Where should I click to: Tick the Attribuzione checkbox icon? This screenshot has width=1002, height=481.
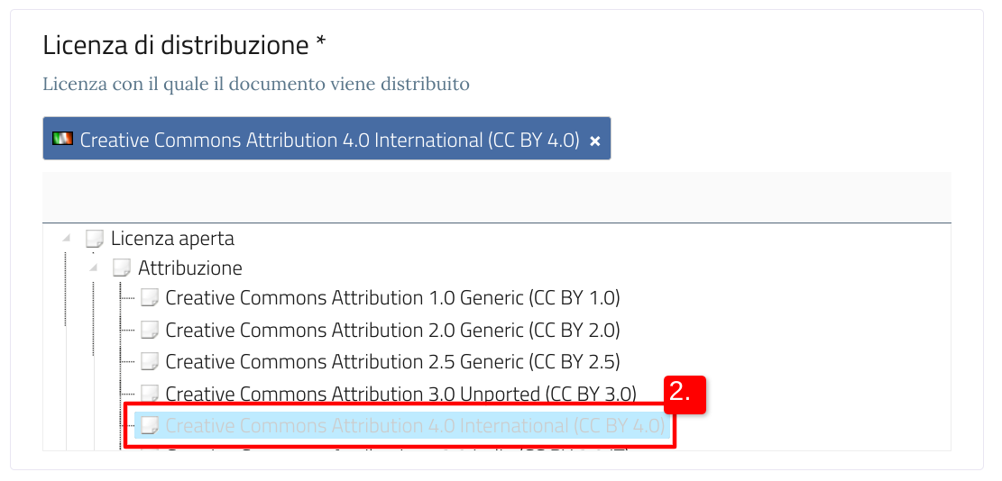[x=122, y=268]
